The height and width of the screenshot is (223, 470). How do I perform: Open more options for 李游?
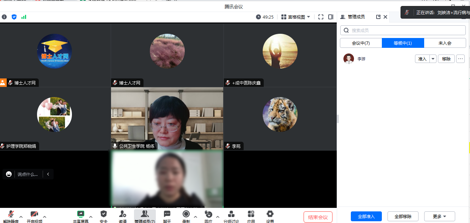point(460,59)
